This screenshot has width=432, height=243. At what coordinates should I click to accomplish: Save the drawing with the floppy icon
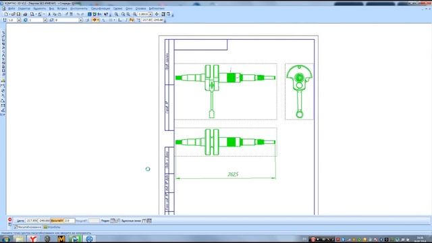18,14
